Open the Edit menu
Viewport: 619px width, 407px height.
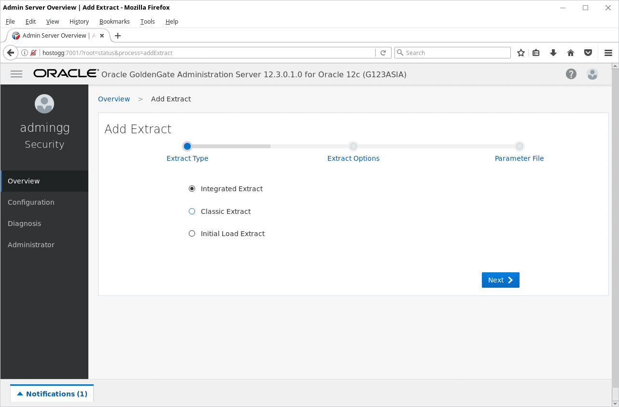click(31, 21)
